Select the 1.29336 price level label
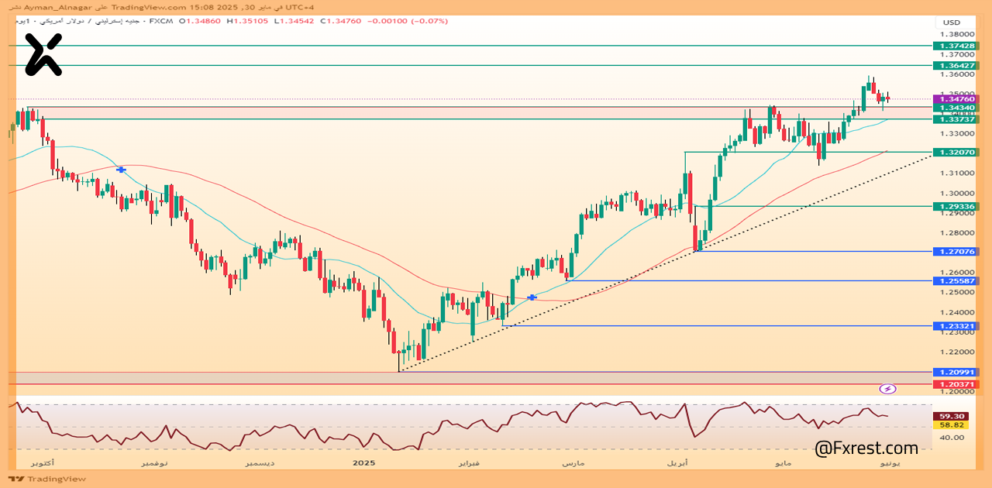This screenshot has height=488, width=992. pyautogui.click(x=957, y=207)
